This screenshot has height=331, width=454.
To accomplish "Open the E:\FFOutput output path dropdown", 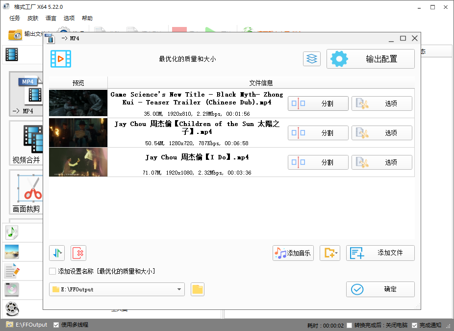I will click(x=117, y=289).
